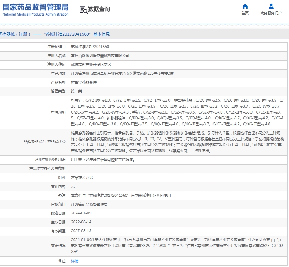Click the 产品储存条件及有效期 label
This screenshot has width=289, height=267.
(x=47, y=169)
